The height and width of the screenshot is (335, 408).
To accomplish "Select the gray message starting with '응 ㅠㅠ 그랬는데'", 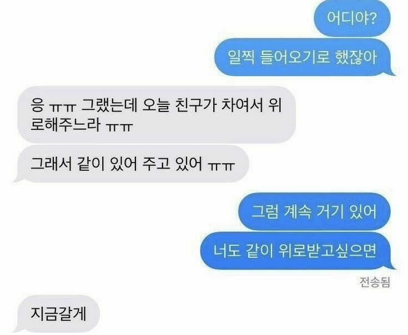I will 157,115.
